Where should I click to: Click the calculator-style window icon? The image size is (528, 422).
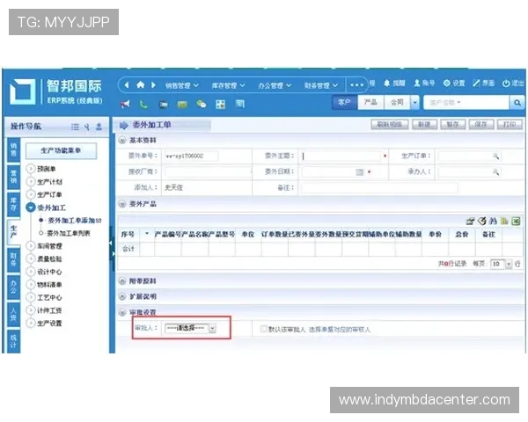click(x=240, y=104)
